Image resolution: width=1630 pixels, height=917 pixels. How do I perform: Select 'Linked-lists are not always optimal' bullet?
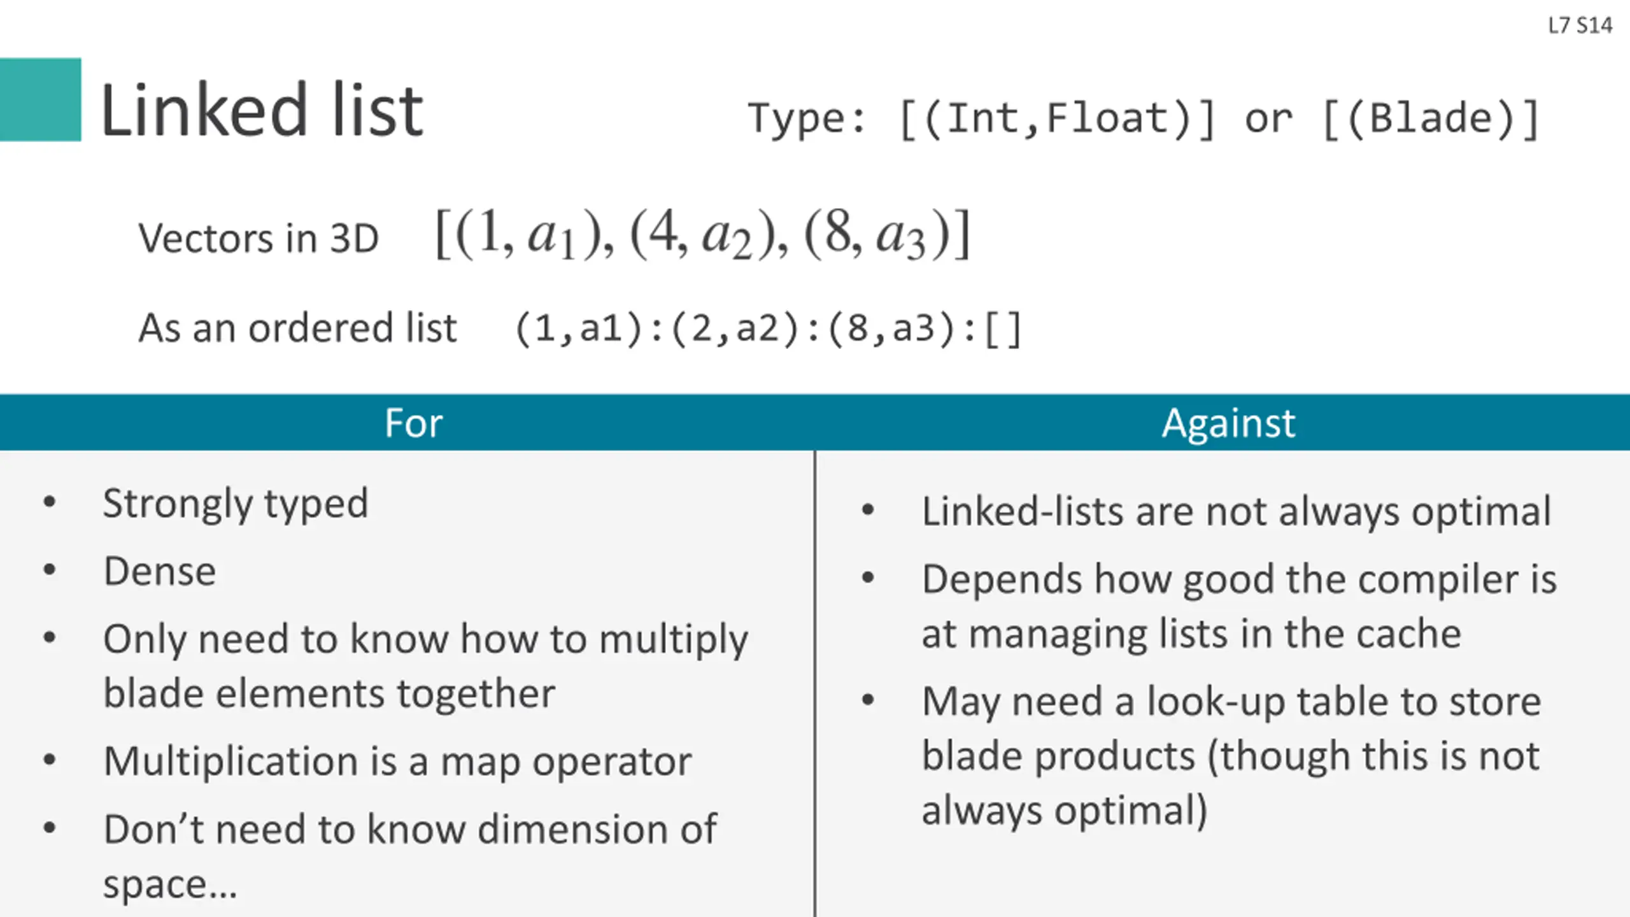point(1237,511)
